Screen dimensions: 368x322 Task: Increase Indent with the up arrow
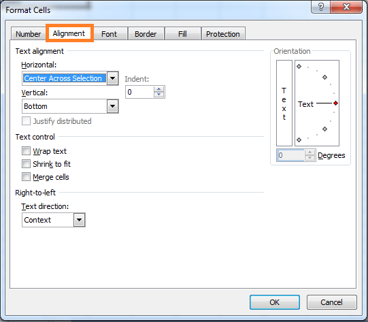click(158, 89)
